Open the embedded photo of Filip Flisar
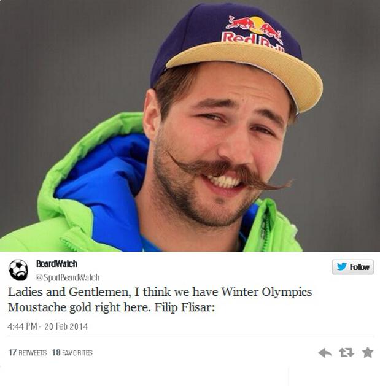The height and width of the screenshot is (386, 380). click(190, 126)
